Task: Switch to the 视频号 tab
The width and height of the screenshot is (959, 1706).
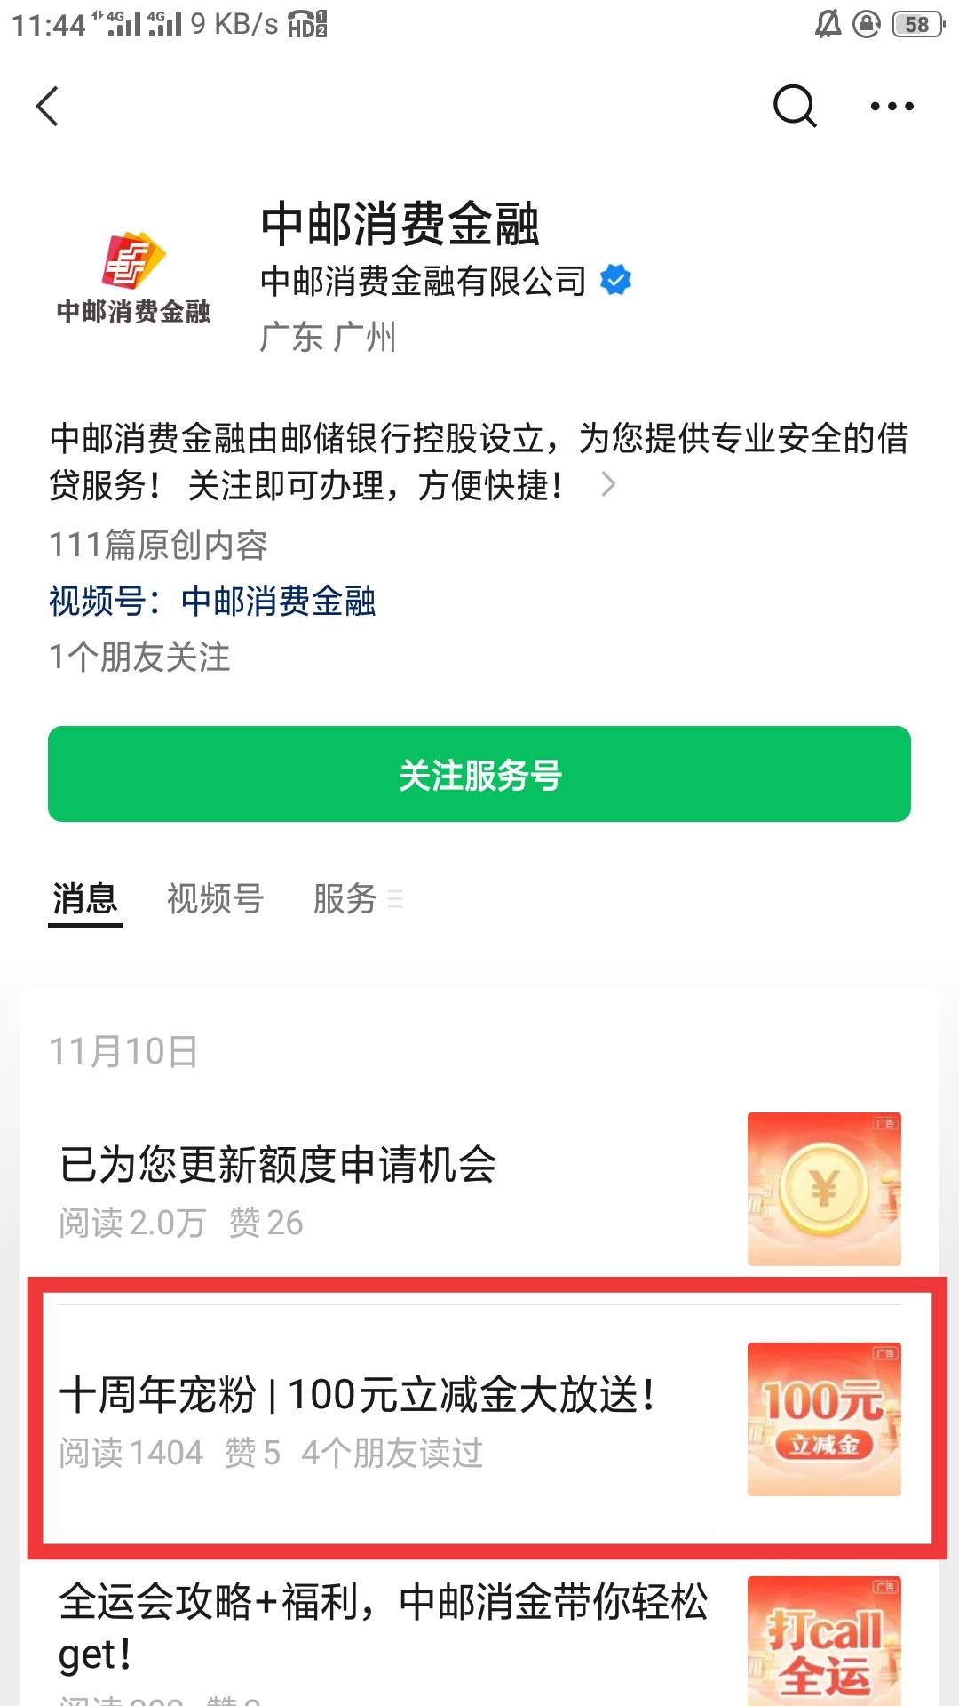Action: tap(215, 899)
